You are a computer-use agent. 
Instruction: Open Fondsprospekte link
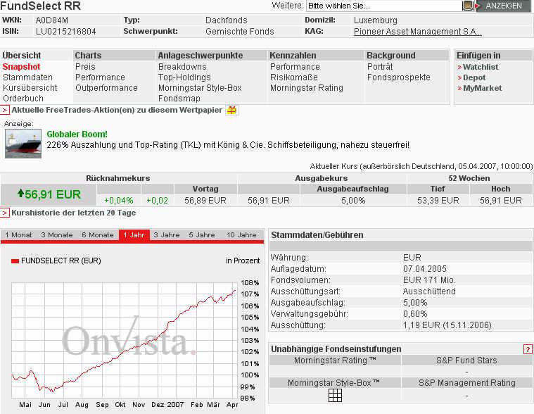coord(398,77)
